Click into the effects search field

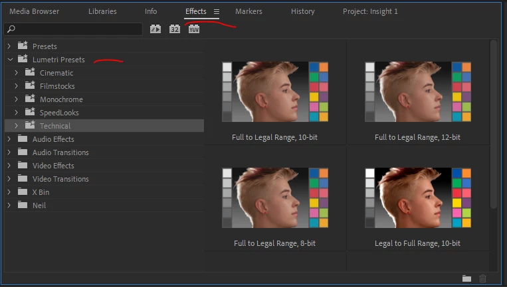(x=73, y=29)
